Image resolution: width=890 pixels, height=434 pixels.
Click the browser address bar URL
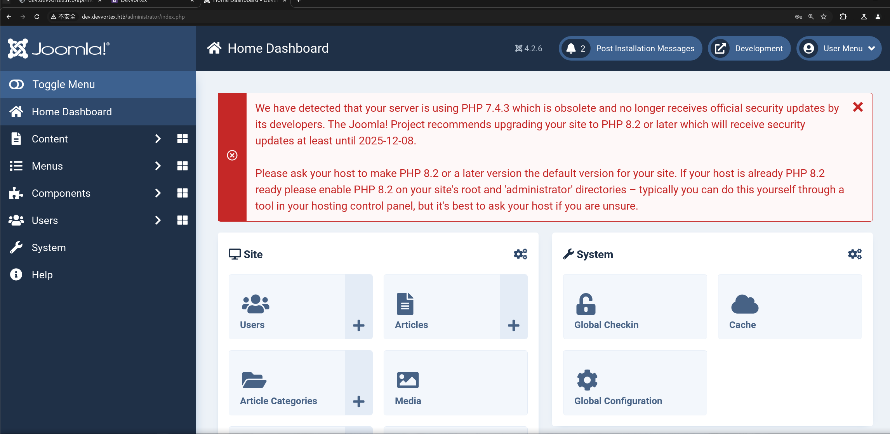point(133,17)
